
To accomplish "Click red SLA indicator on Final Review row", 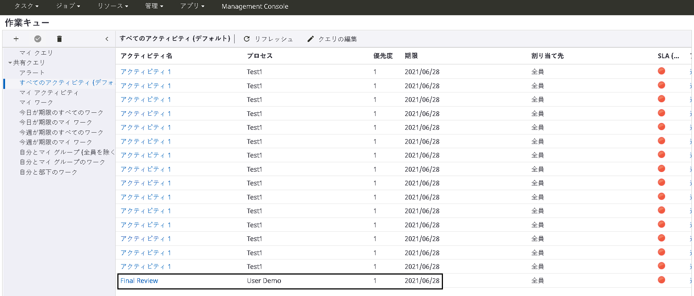I will (x=661, y=280).
